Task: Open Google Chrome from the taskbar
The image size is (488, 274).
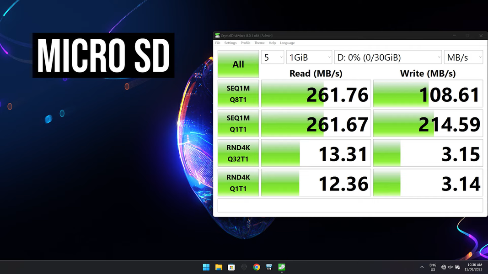Action: click(257, 267)
